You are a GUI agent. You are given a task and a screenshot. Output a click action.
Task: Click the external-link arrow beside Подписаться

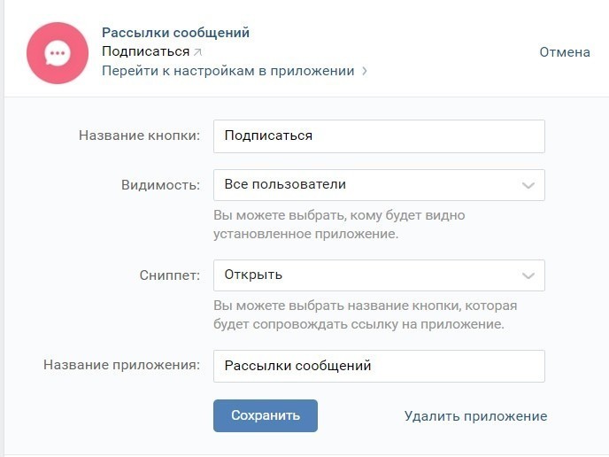click(197, 52)
